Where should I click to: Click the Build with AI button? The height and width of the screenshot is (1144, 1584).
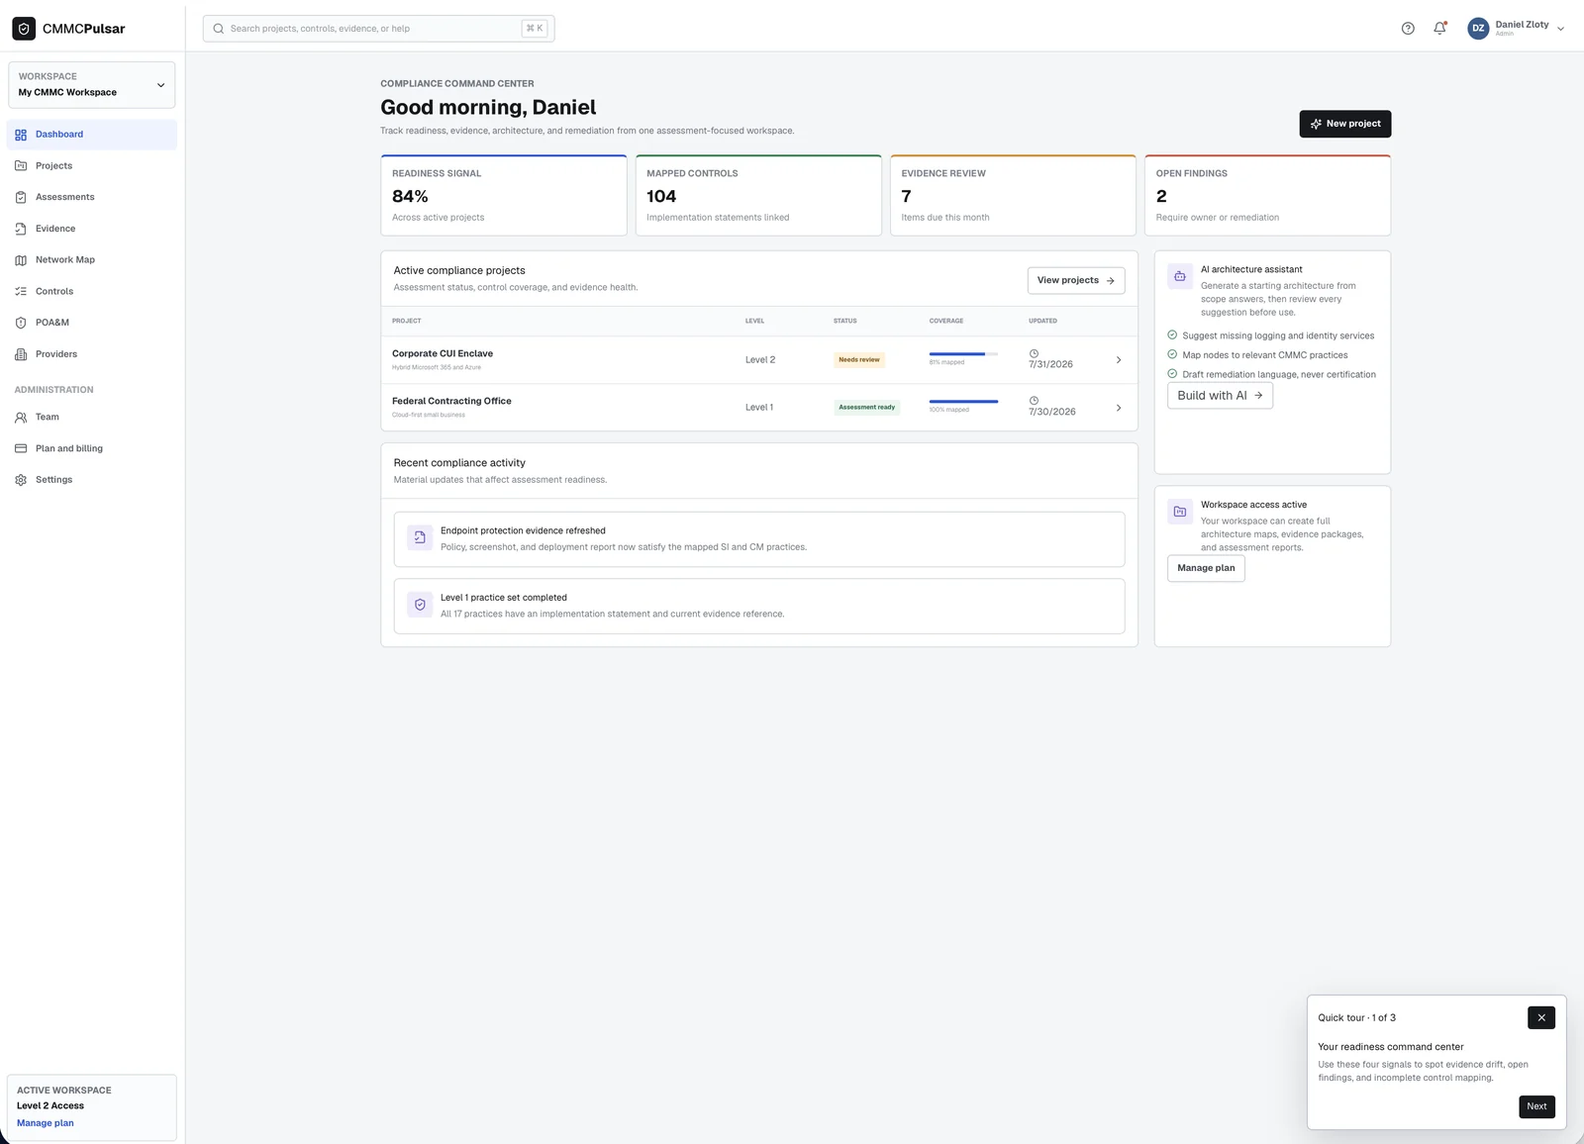1220,395
